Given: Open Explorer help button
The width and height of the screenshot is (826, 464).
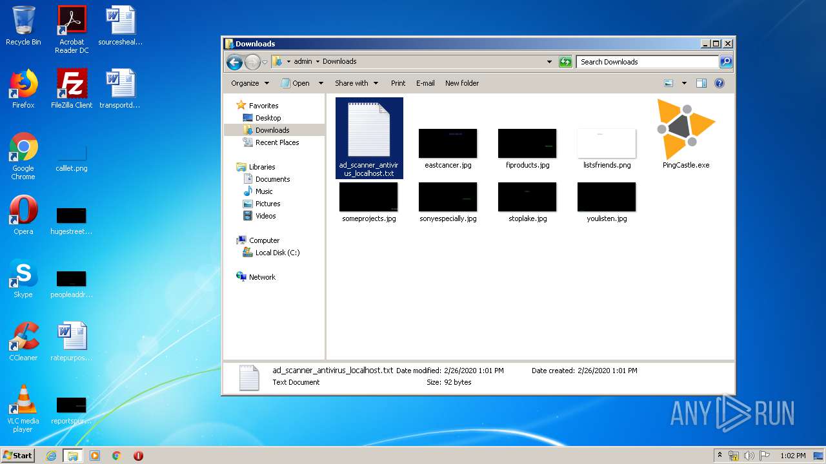Looking at the screenshot, I should (720, 83).
